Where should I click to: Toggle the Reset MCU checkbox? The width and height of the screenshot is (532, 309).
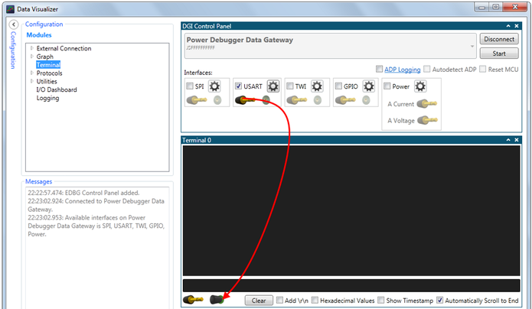482,69
